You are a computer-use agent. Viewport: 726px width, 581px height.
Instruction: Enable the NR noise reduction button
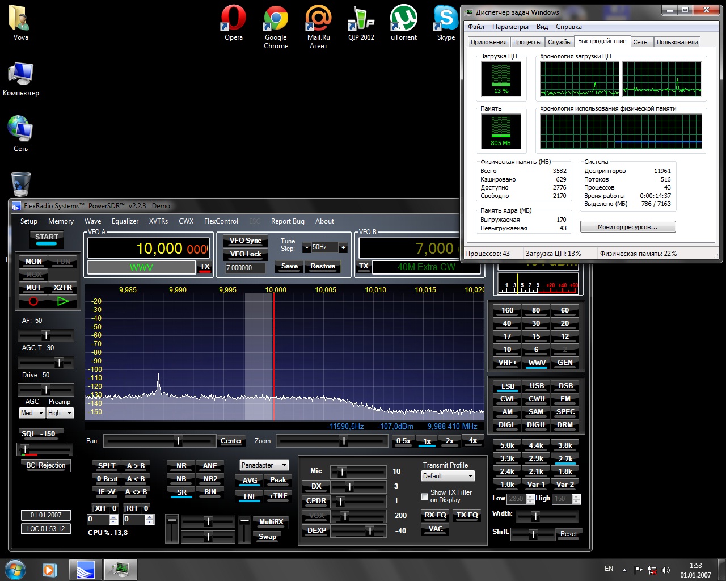point(181,466)
